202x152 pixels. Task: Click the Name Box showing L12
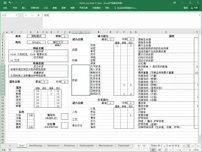[x=8, y=15]
